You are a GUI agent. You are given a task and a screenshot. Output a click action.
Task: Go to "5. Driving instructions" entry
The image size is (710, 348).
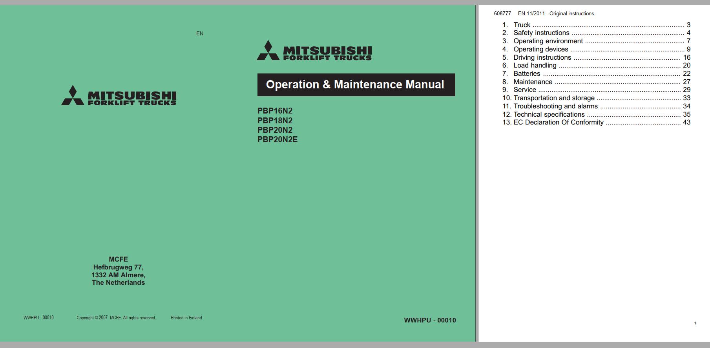tap(596, 57)
